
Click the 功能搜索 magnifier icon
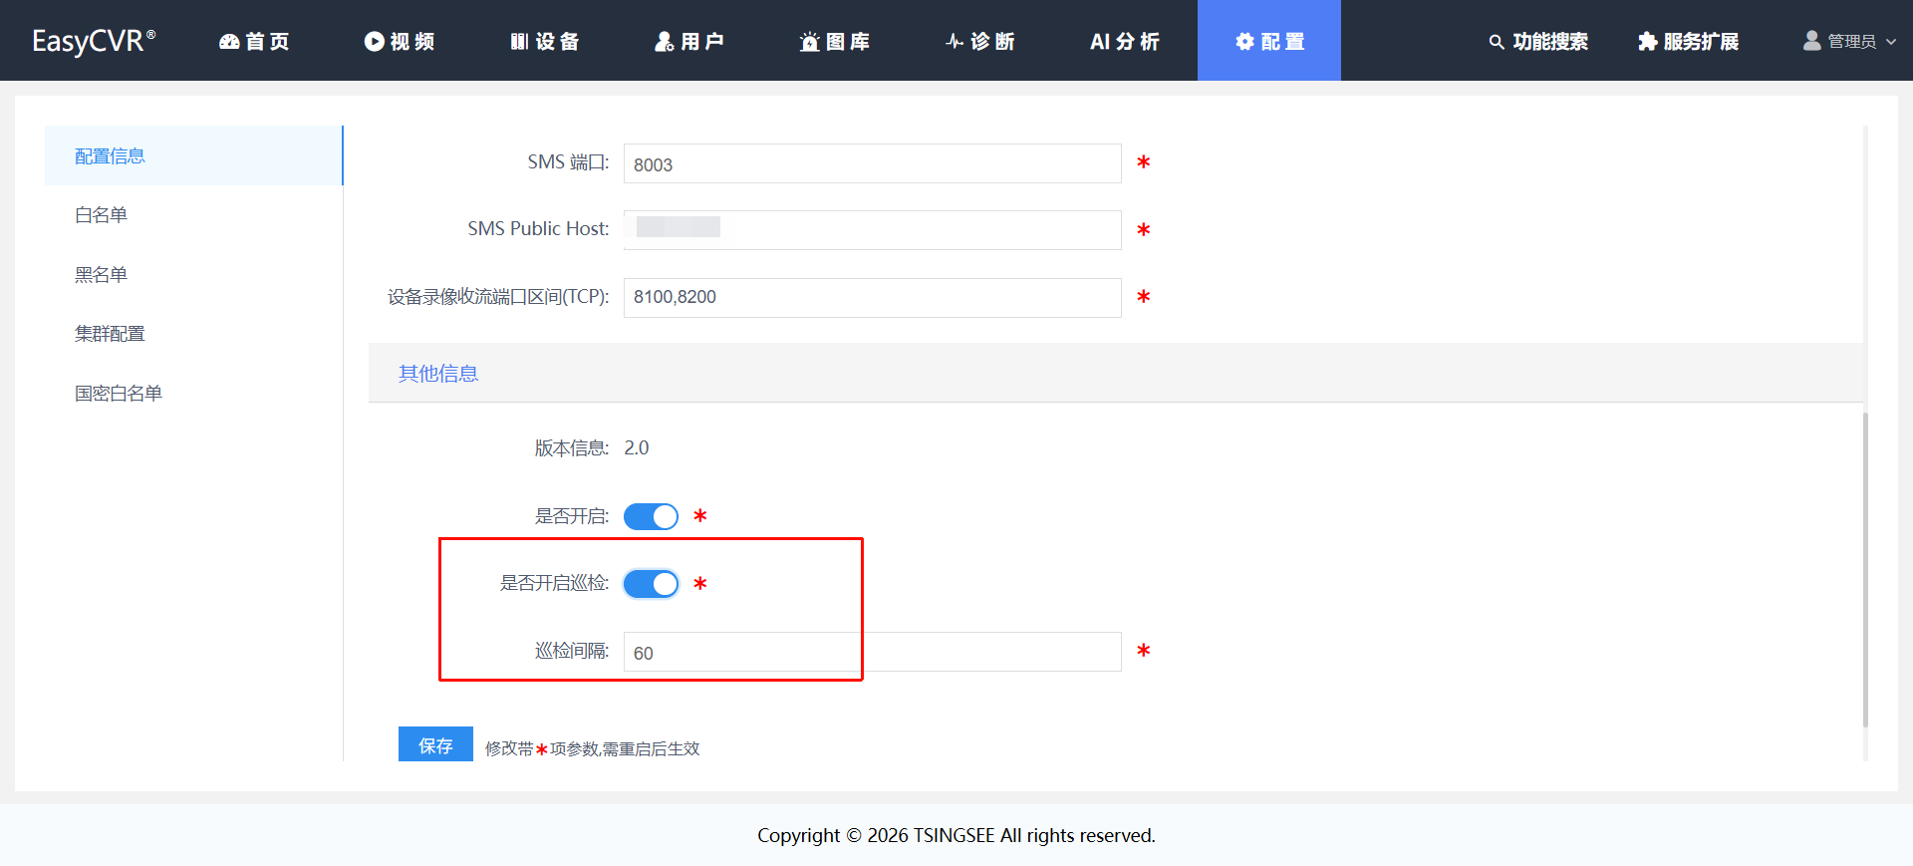point(1497,41)
